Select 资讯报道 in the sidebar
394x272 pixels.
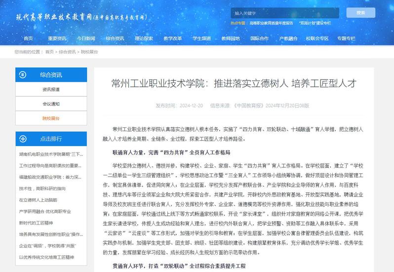click(x=51, y=89)
